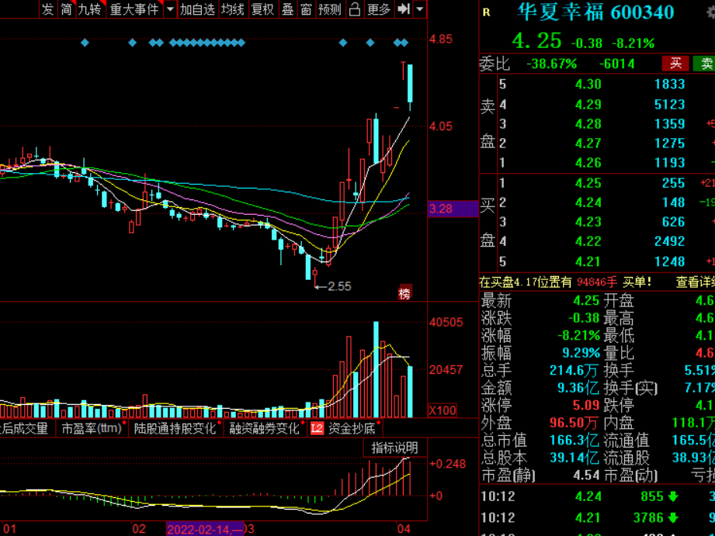
Task: Click the lock icon in toolbar
Action: [354, 9]
